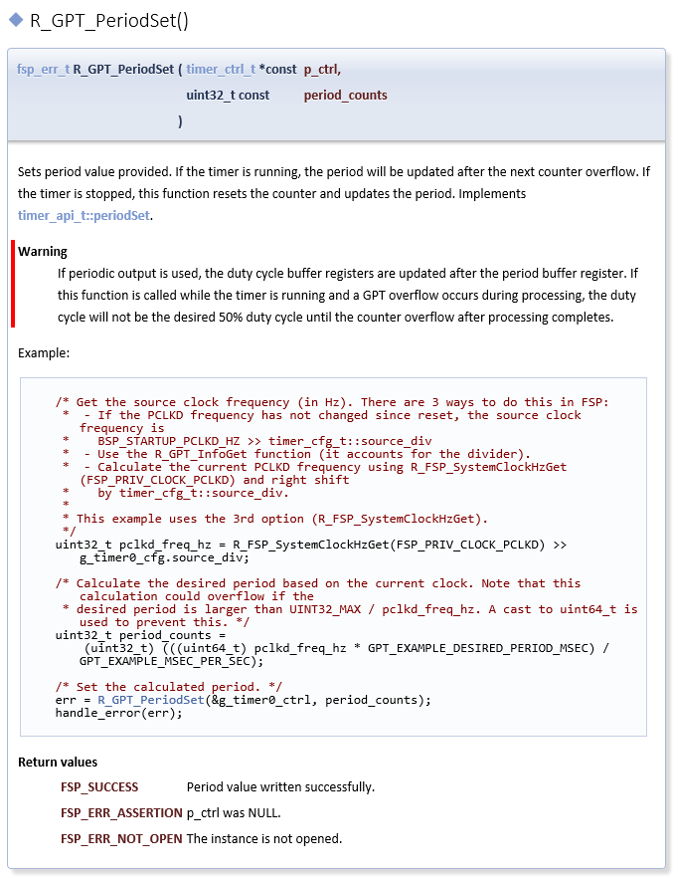Screen dimensions: 673x879
Task: Click the Return values heading
Action: tap(58, 763)
